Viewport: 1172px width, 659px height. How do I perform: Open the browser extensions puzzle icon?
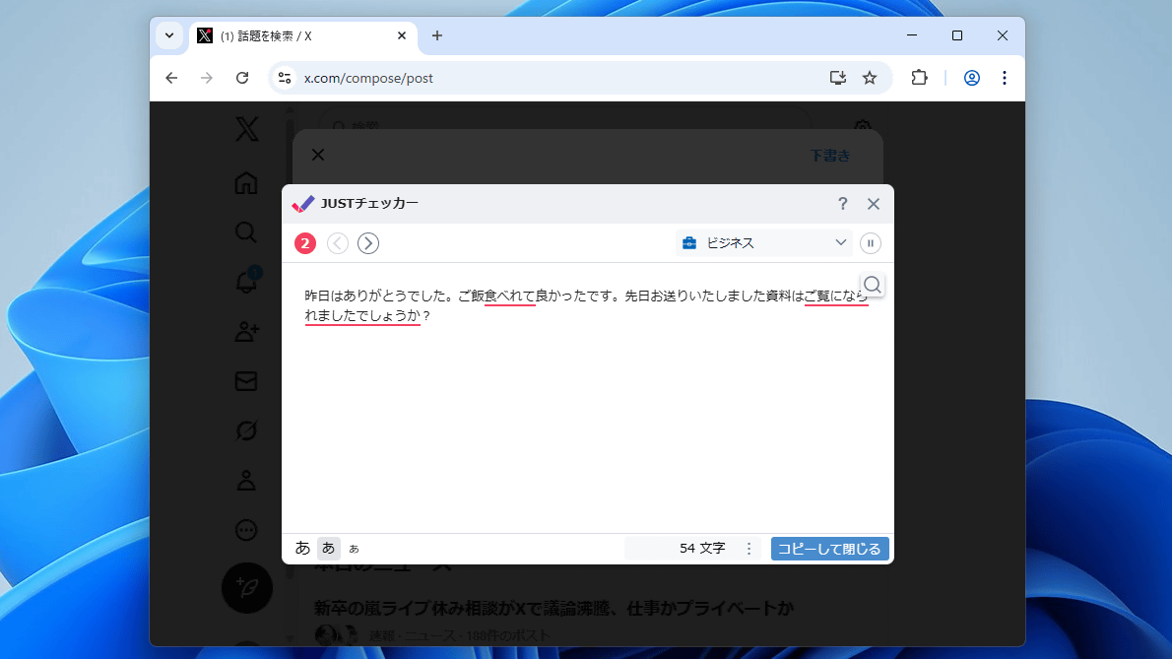pyautogui.click(x=919, y=78)
